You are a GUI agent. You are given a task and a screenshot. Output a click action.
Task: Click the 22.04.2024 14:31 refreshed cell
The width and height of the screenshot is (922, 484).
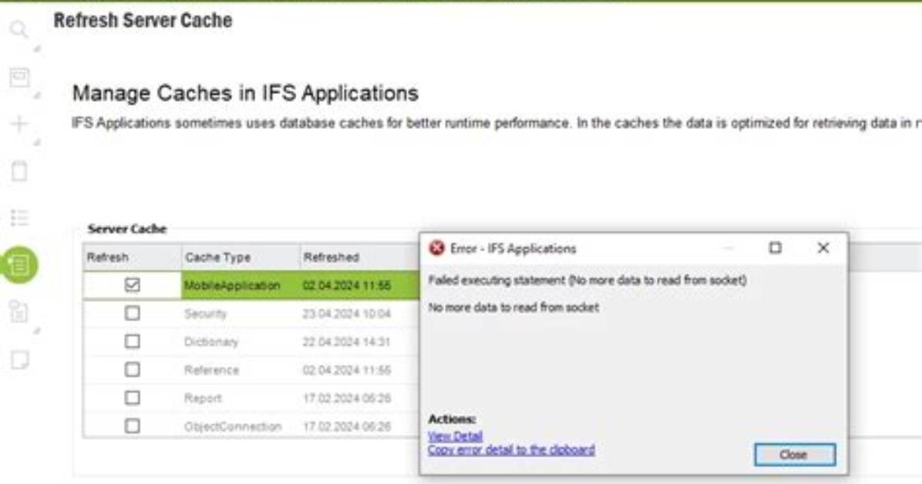coord(360,341)
